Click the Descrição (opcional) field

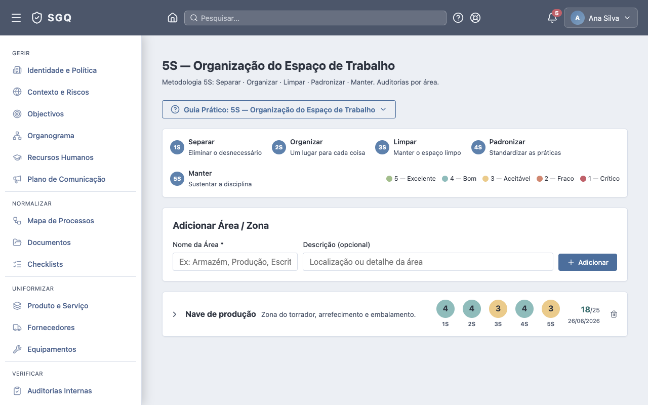[428, 262]
